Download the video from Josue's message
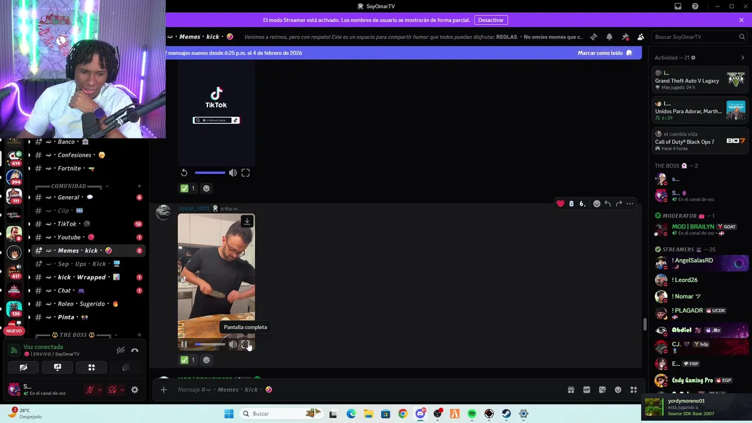752x423 pixels. coord(247,221)
